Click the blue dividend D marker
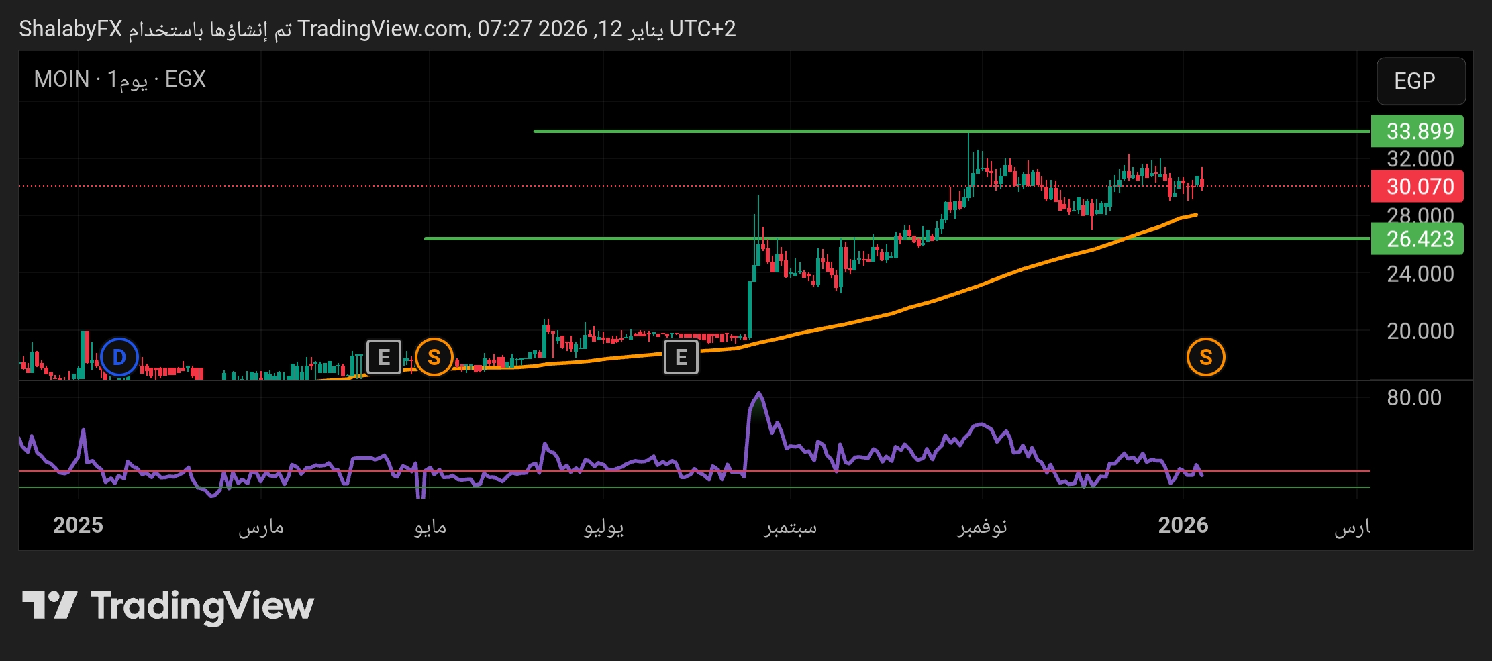 tap(119, 357)
